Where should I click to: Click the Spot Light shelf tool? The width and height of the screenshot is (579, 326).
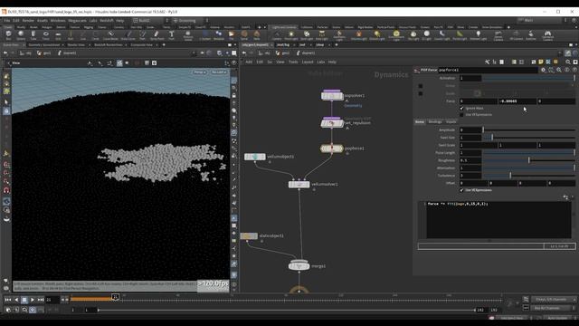tap(307, 34)
